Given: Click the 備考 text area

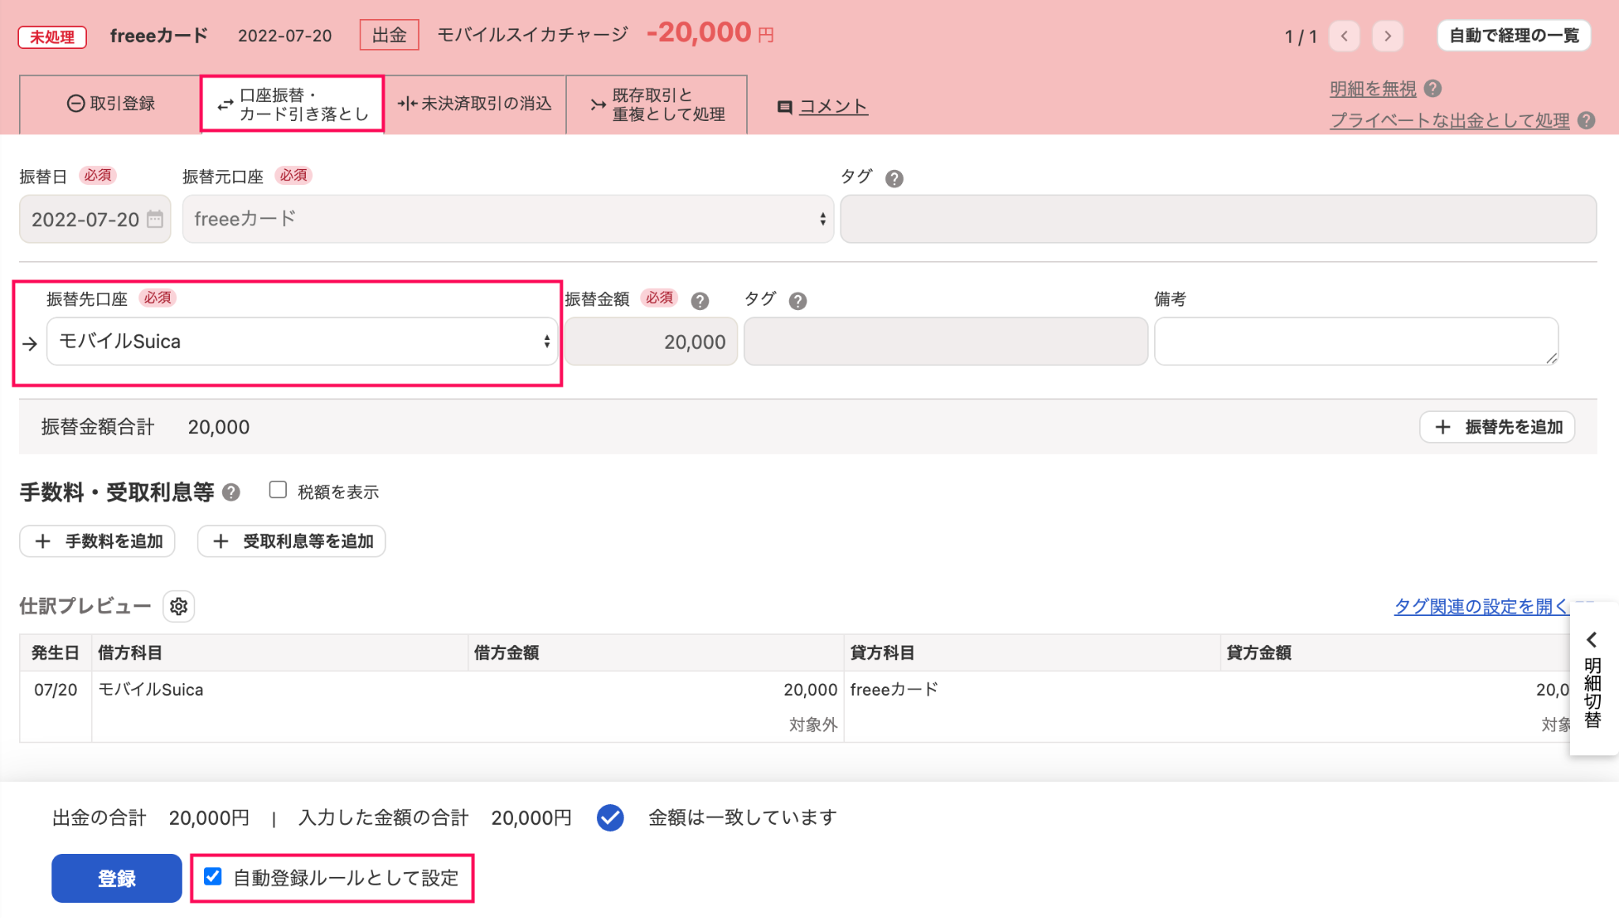Looking at the screenshot, I should tap(1357, 342).
